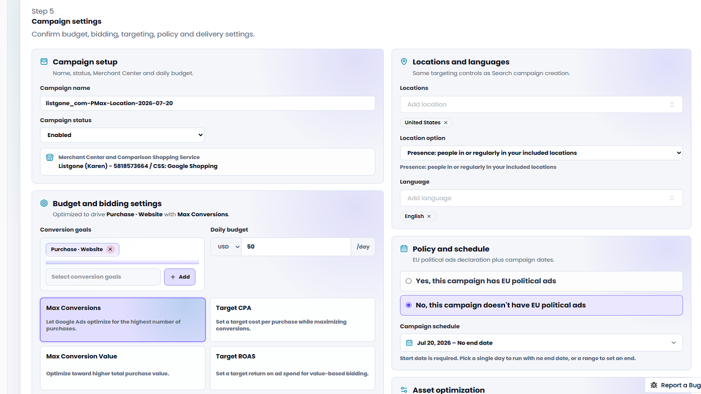
Task: Click the Add conversion goal button
Action: (180, 277)
